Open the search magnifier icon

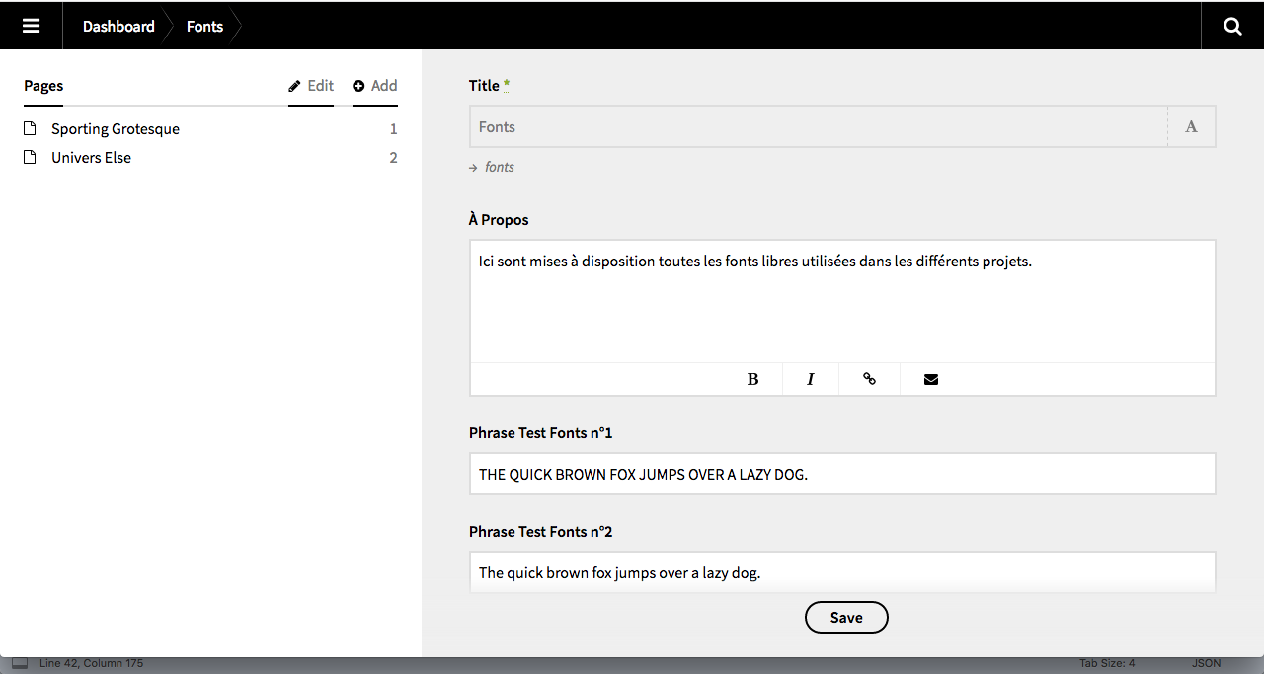(1232, 26)
